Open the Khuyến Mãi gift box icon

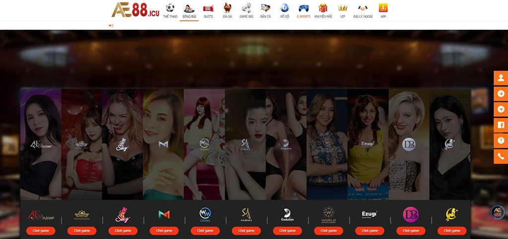(323, 8)
